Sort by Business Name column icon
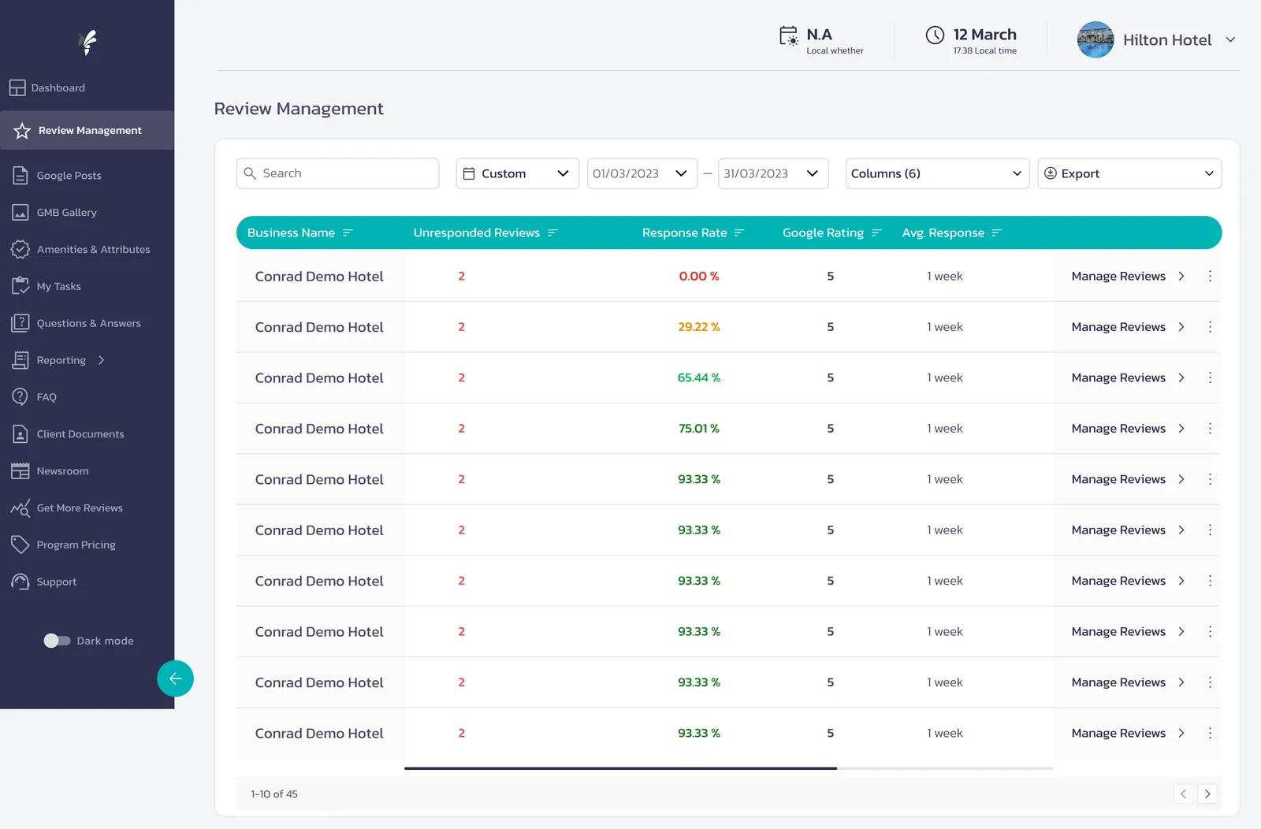1261x829 pixels. [x=348, y=232]
